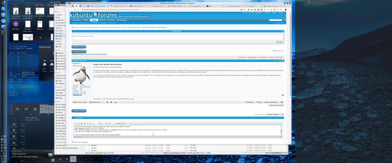
Task: Apply italic in Quick Reply editor
Action: (x=87, y=123)
